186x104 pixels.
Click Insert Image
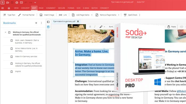pos(47,15)
